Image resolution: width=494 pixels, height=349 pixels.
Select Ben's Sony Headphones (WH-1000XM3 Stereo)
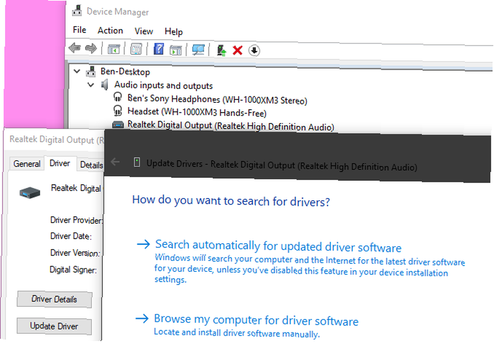tap(217, 99)
